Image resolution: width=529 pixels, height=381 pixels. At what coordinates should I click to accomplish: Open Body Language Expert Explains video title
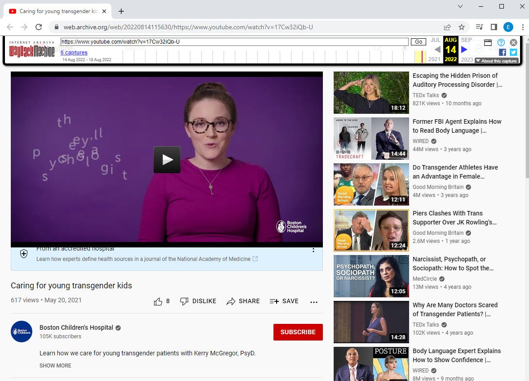coord(456,355)
